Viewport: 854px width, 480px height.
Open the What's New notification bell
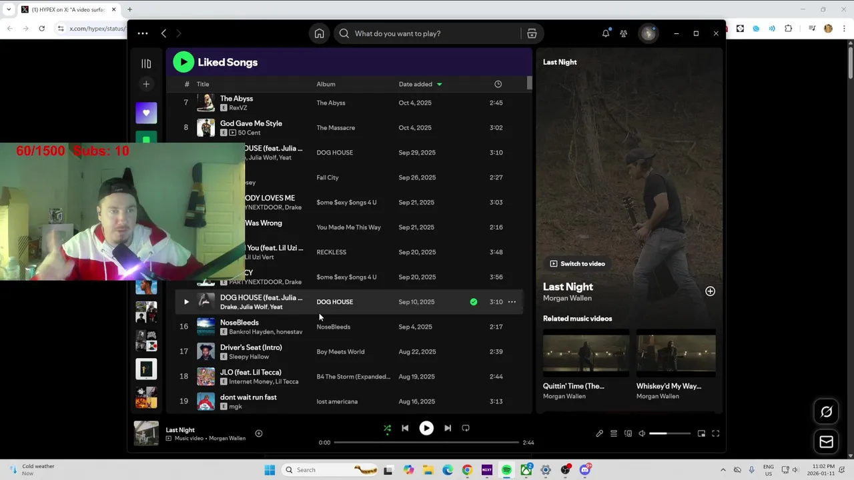(606, 33)
